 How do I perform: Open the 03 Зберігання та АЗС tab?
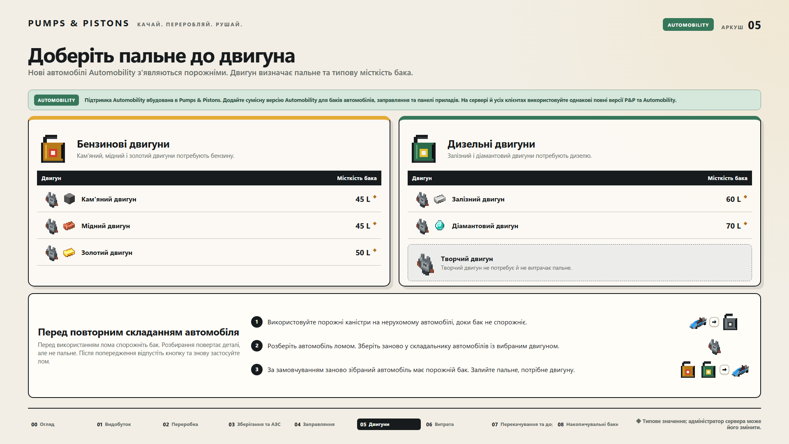click(257, 424)
